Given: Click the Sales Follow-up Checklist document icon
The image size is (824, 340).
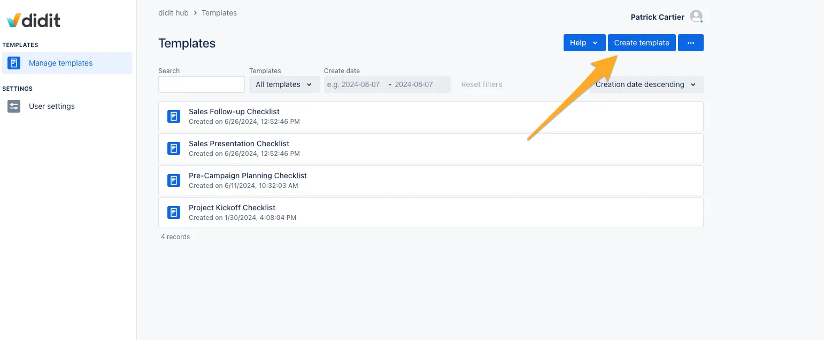Looking at the screenshot, I should pos(174,116).
